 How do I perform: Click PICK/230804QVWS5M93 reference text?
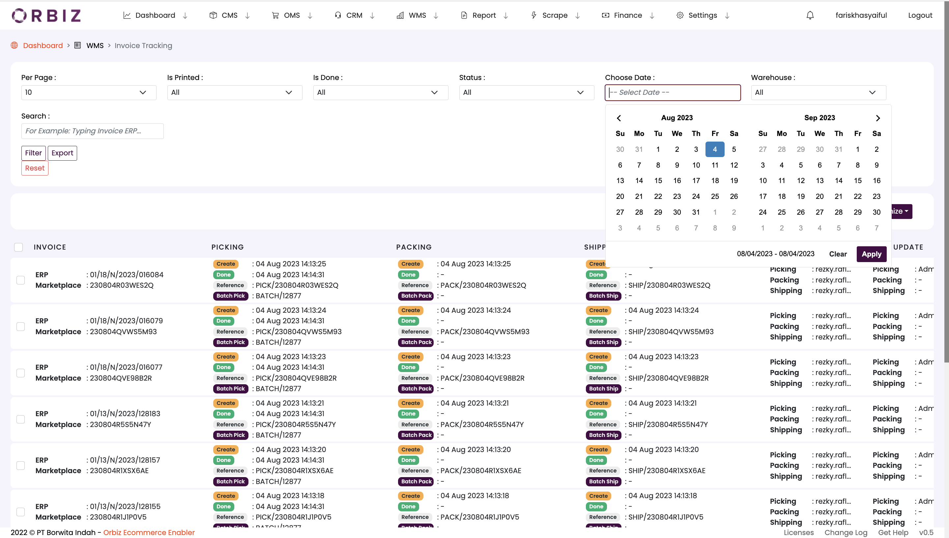coord(299,332)
